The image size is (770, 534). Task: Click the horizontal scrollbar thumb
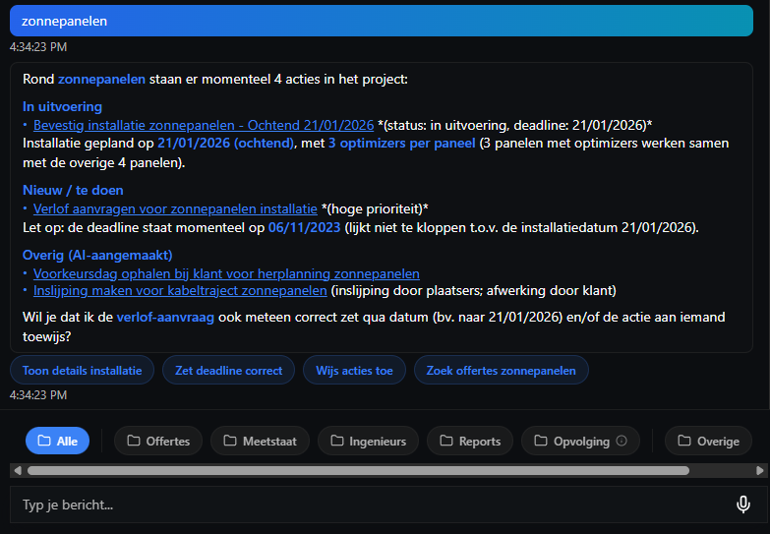pyautogui.click(x=358, y=470)
